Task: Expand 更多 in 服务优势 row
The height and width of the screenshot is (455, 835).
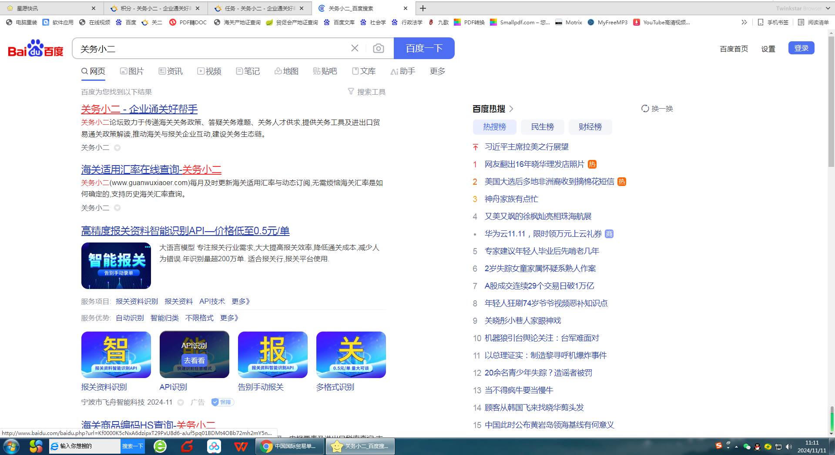Action: point(229,318)
